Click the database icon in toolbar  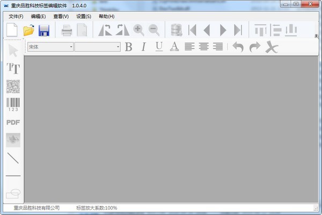(x=175, y=30)
